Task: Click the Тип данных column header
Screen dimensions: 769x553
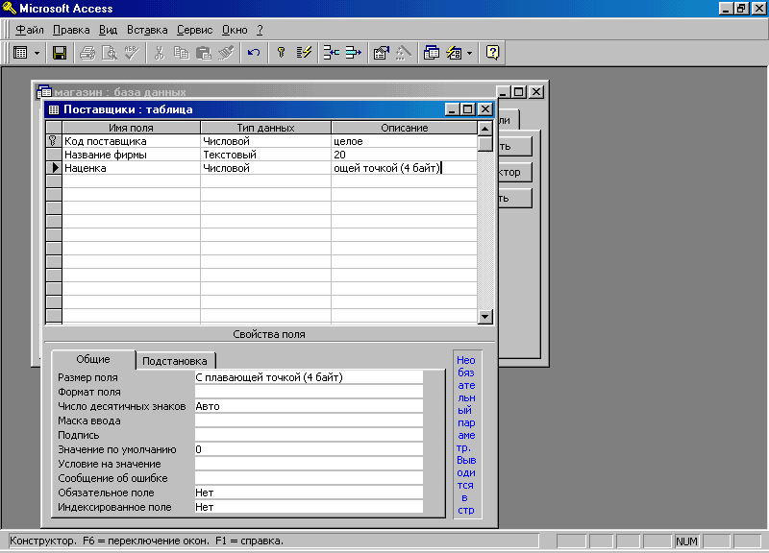Action: coord(266,128)
